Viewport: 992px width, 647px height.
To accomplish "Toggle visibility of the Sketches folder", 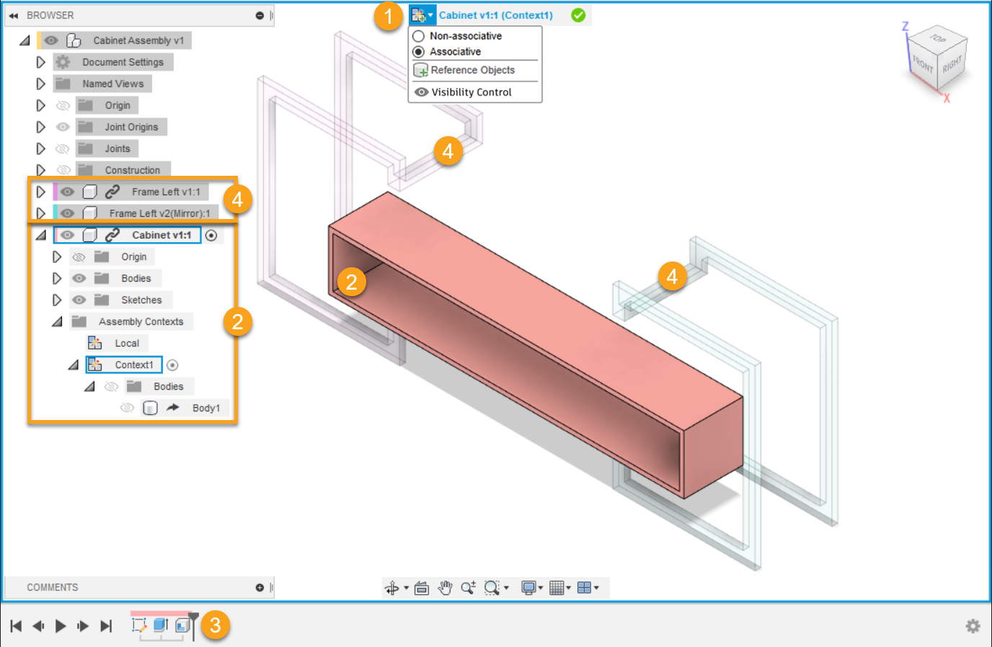I will point(79,300).
